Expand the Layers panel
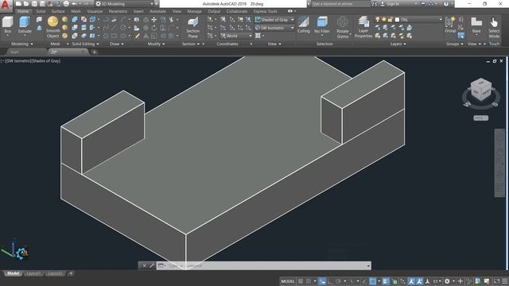This screenshot has width=509, height=286. [x=398, y=44]
